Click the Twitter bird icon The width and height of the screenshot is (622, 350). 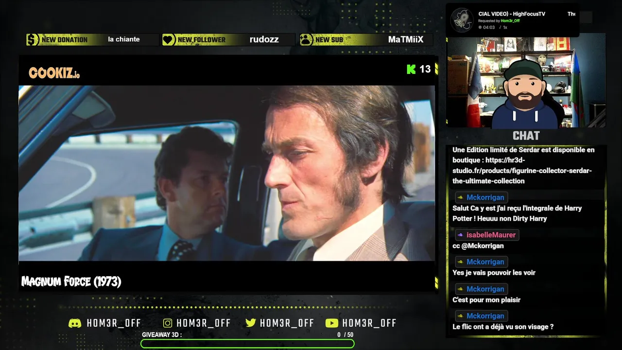251,323
